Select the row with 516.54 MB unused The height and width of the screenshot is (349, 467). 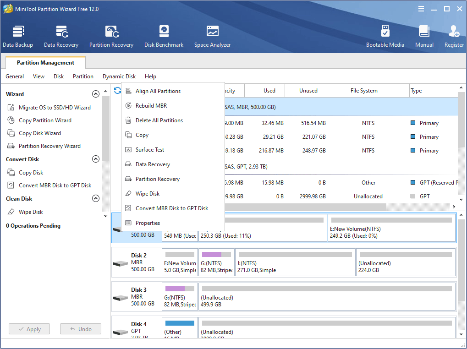[x=341, y=123]
